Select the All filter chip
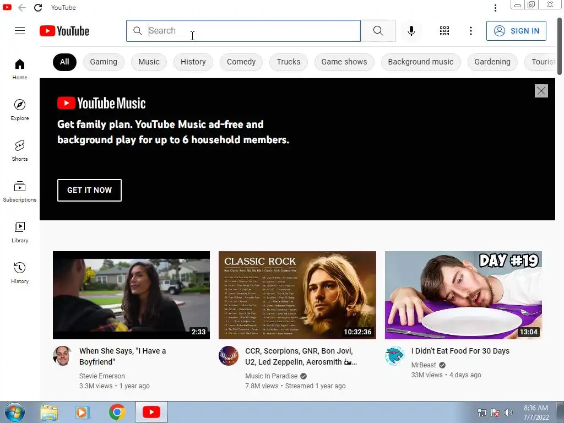Viewport: 564px width, 423px height. coord(64,62)
